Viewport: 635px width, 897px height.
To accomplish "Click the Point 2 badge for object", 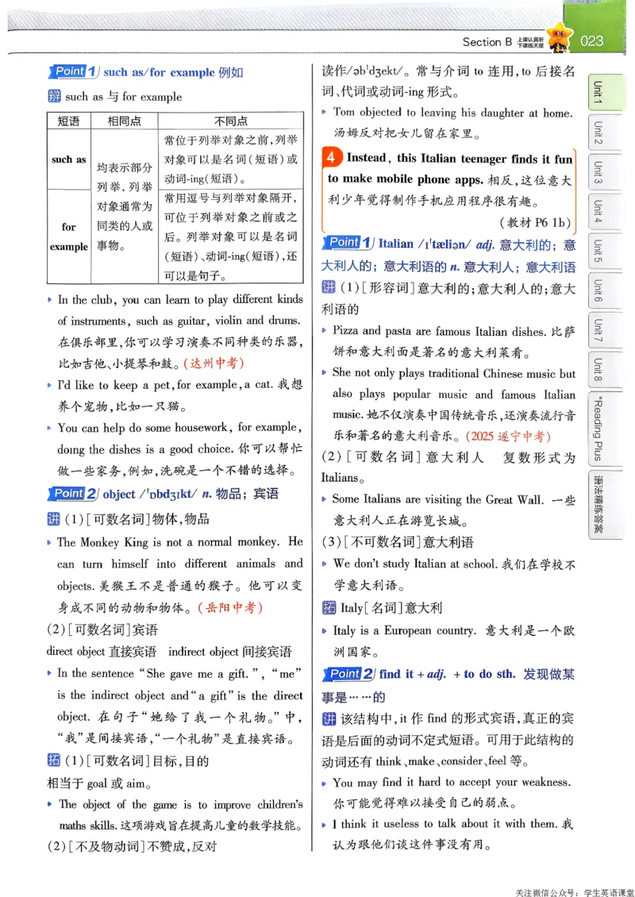I will point(71,494).
